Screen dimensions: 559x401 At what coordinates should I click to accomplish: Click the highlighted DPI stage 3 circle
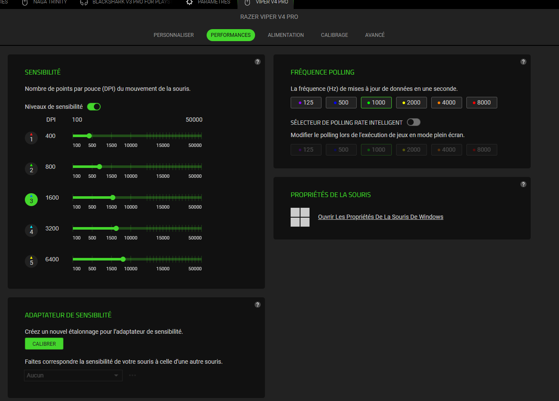point(31,200)
